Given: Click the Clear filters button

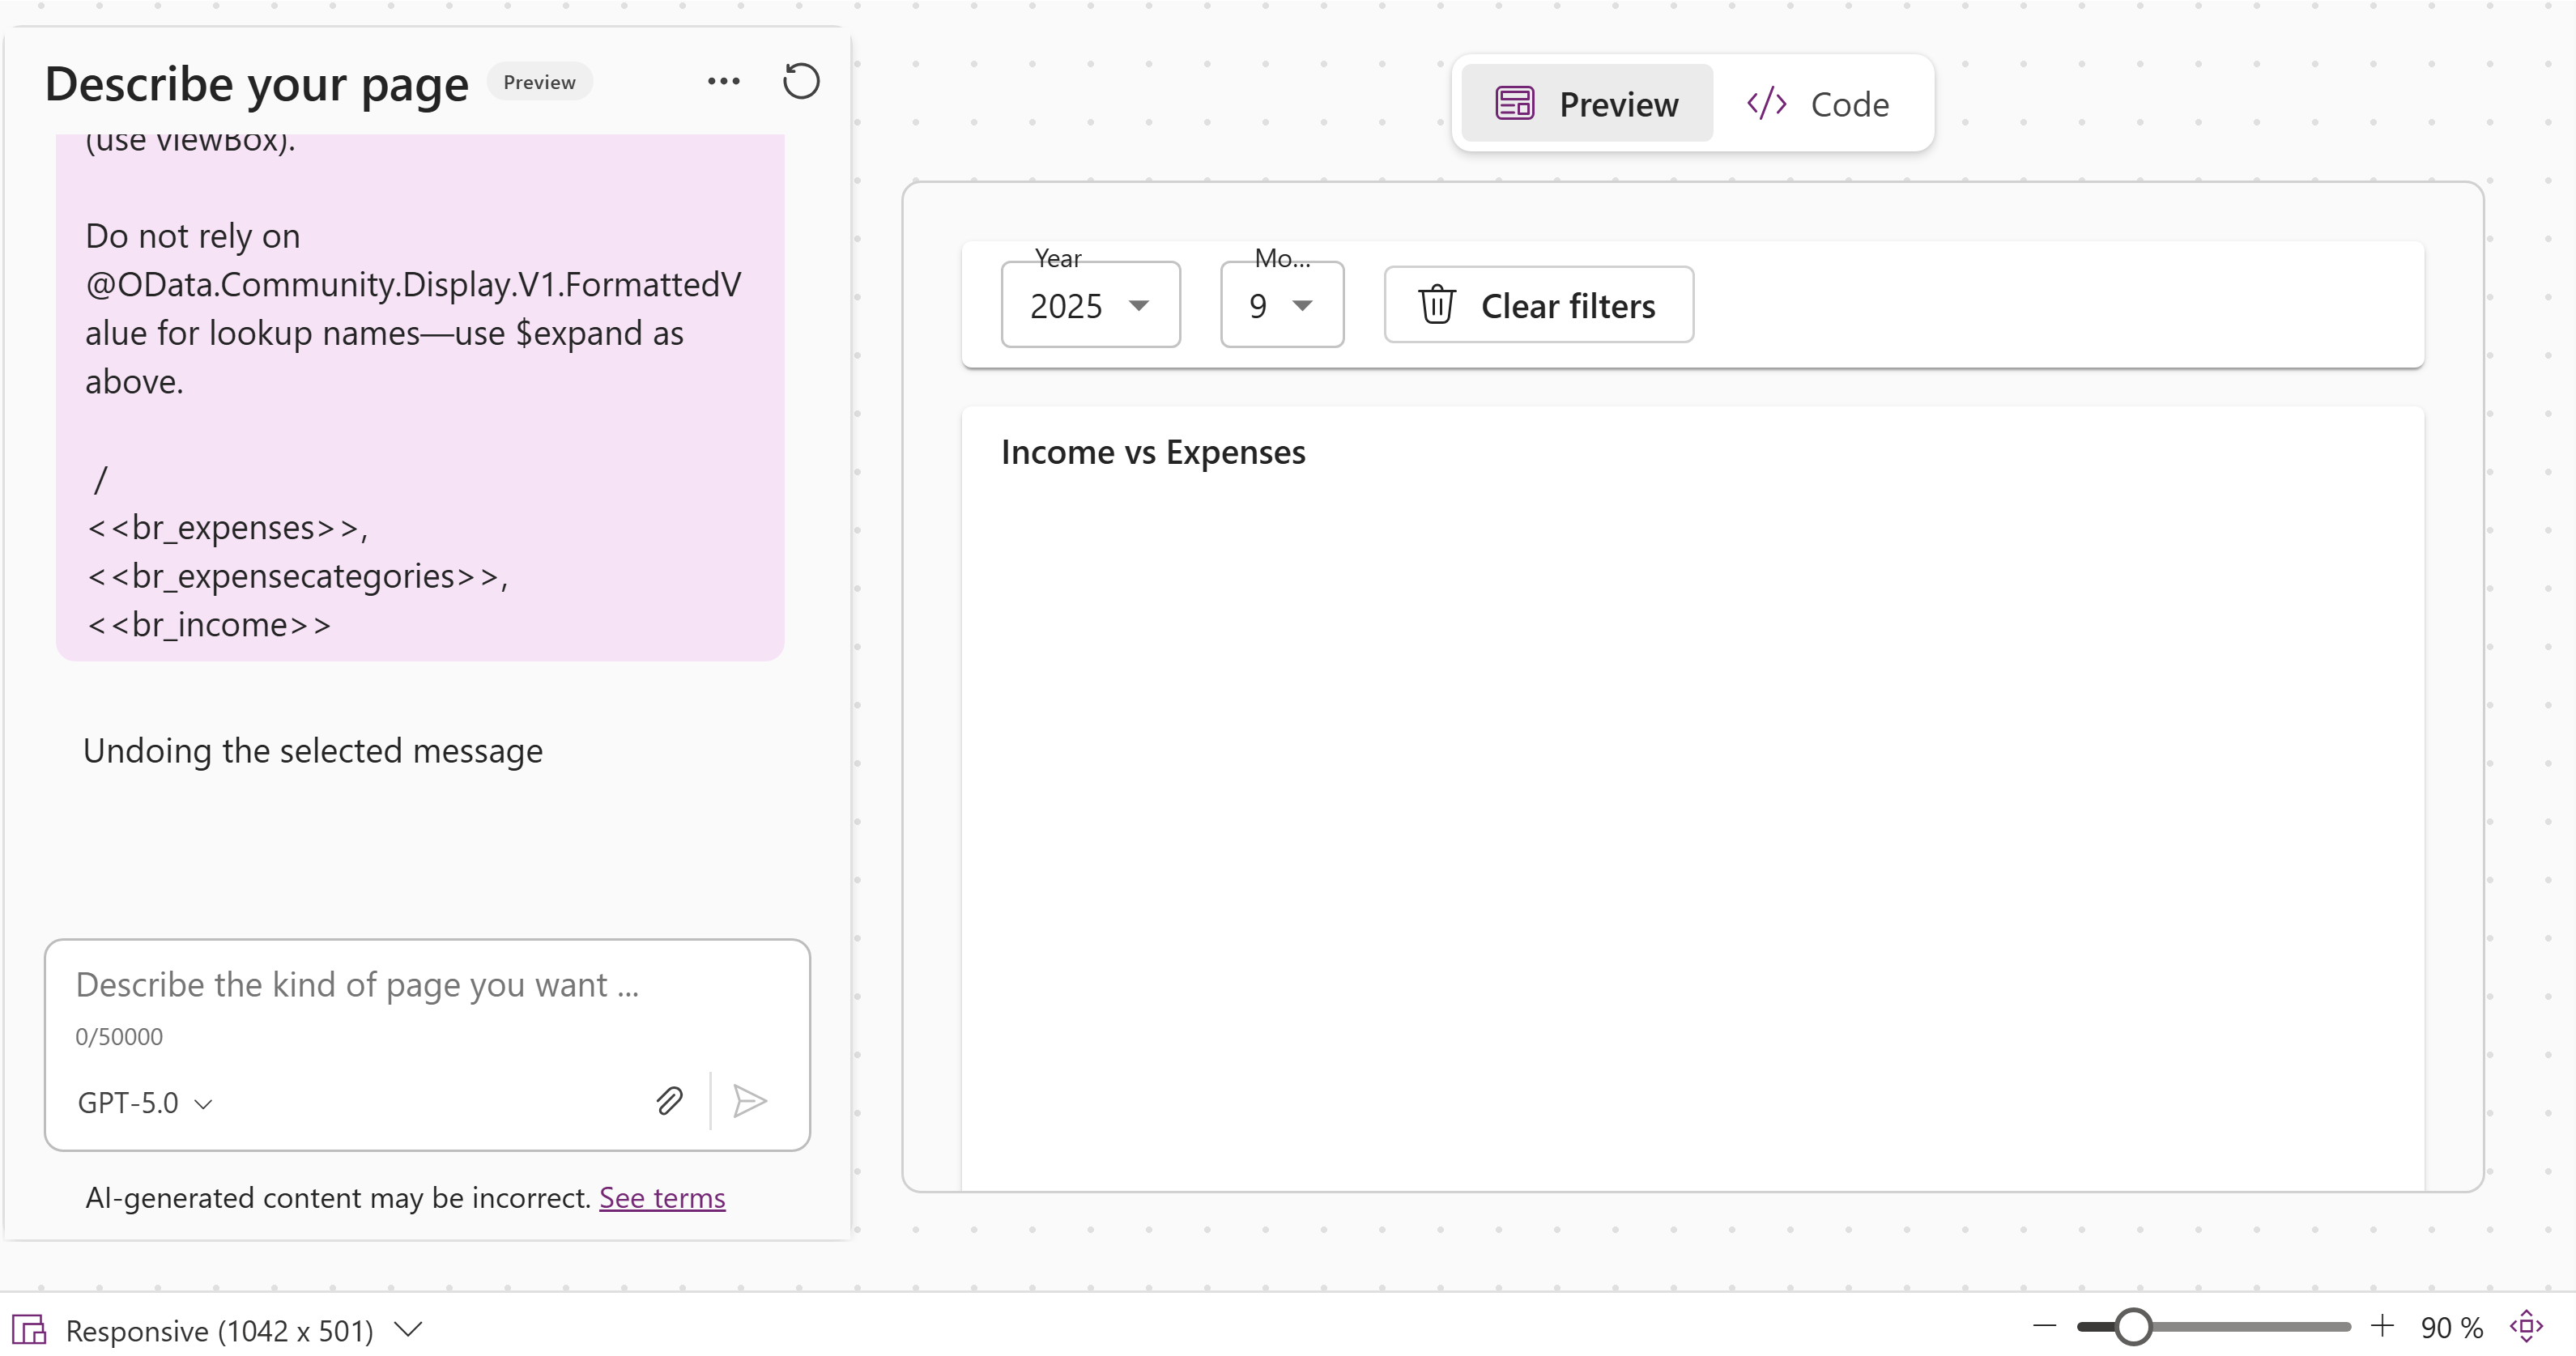Looking at the screenshot, I should pyautogui.click(x=1539, y=305).
